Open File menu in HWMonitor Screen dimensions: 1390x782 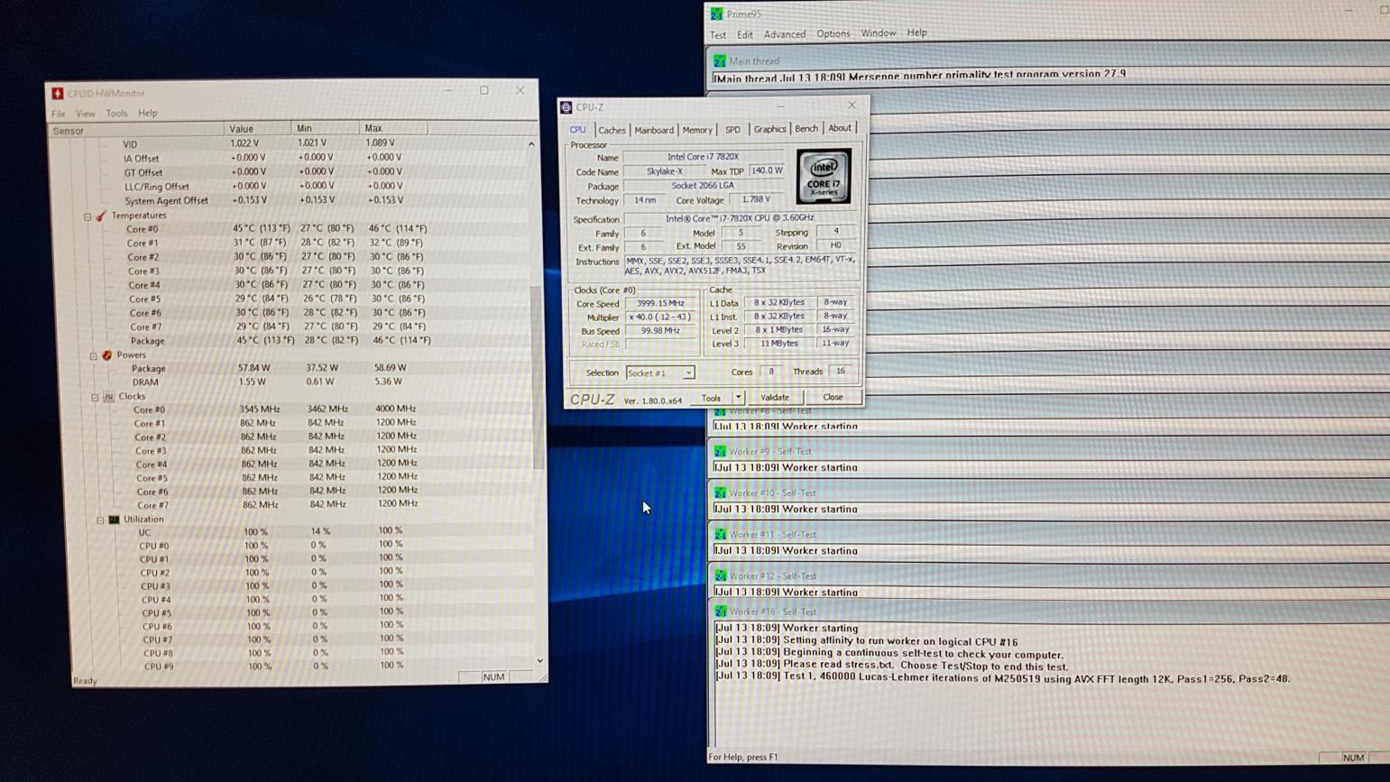coord(59,114)
